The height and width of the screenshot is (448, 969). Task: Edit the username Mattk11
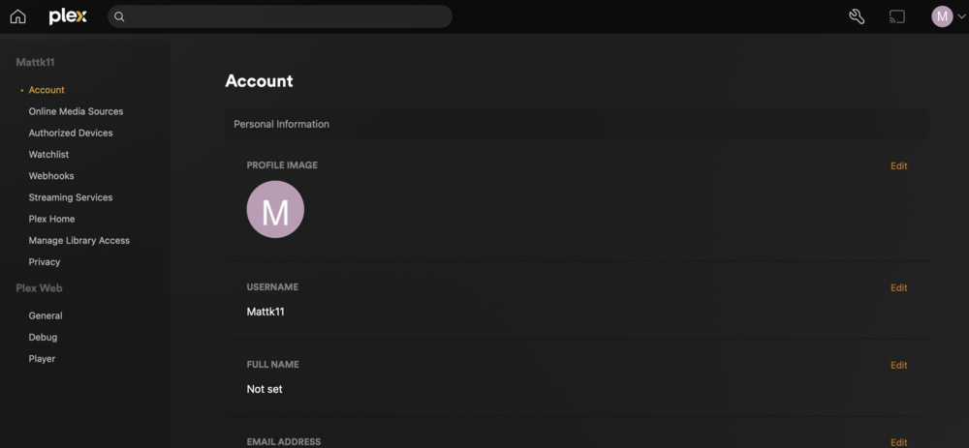click(x=898, y=287)
